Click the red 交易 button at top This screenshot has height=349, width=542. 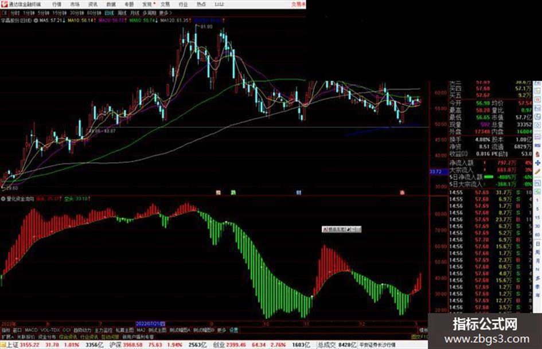[298, 4]
